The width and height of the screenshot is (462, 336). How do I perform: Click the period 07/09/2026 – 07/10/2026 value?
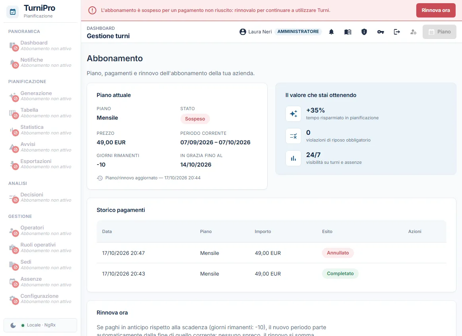(x=215, y=142)
